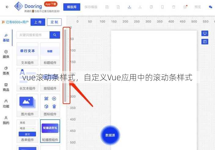Select the 长文本组件 component card

click(x=28, y=80)
